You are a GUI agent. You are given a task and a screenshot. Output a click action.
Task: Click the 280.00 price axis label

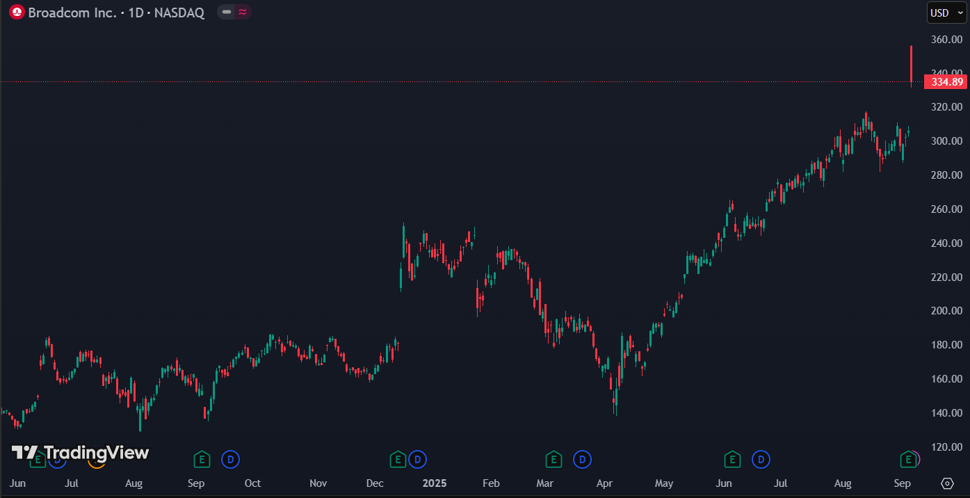pos(946,175)
